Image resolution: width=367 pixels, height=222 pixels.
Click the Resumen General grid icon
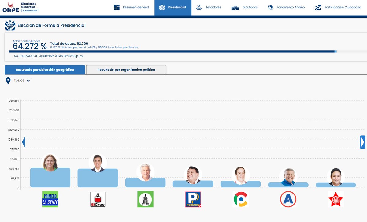tap(116, 7)
